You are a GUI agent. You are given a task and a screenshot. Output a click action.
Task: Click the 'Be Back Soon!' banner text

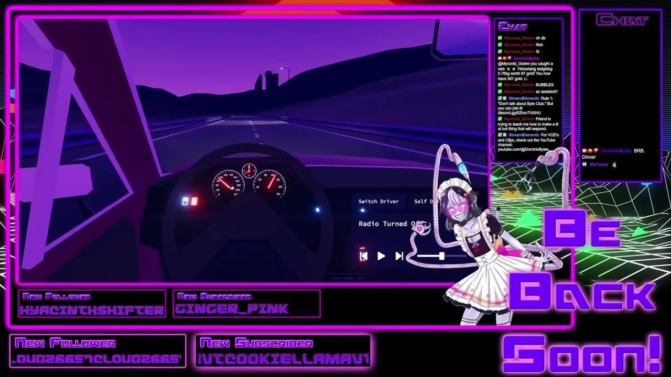click(x=582, y=291)
